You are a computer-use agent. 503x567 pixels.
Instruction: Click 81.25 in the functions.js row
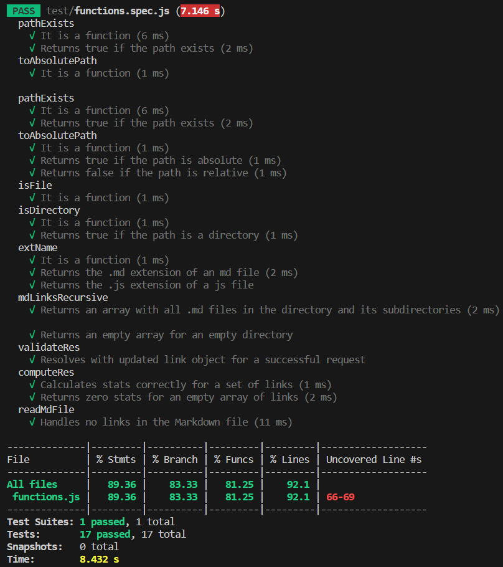[240, 497]
